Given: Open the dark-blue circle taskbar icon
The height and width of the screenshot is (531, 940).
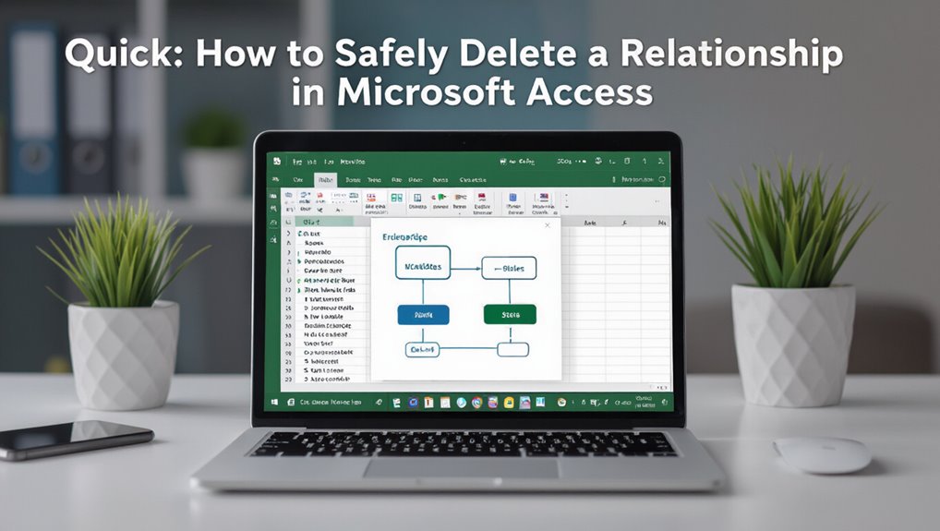Looking at the screenshot, I should coord(413,403).
